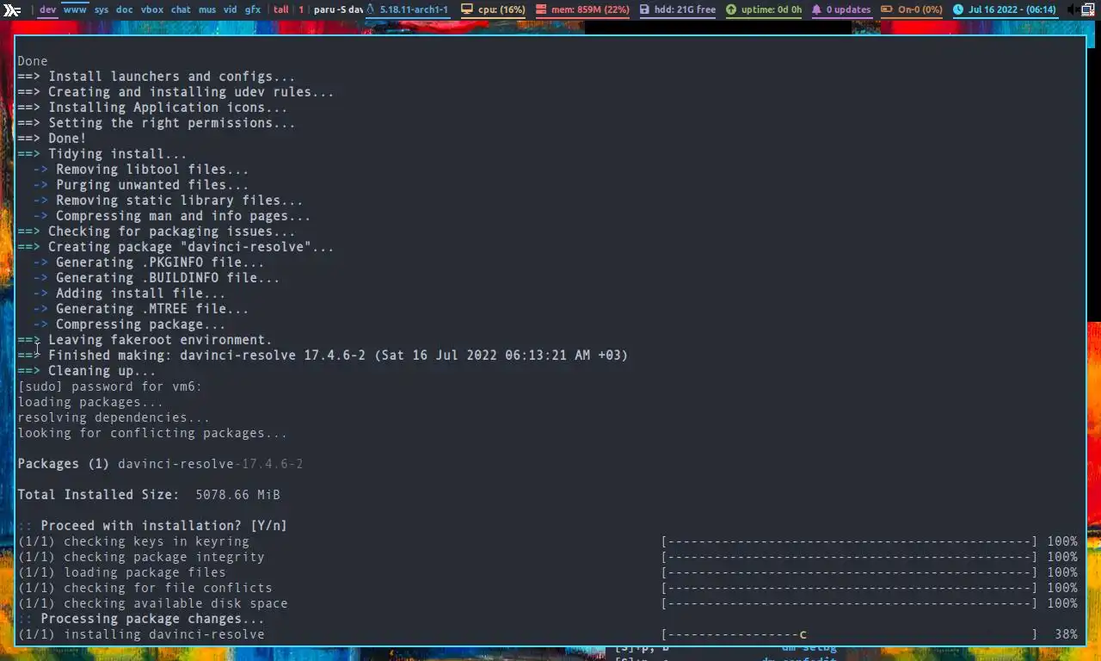Click the Setting the right permissions line
Screen dimensions: 1101x661
[157, 123]
